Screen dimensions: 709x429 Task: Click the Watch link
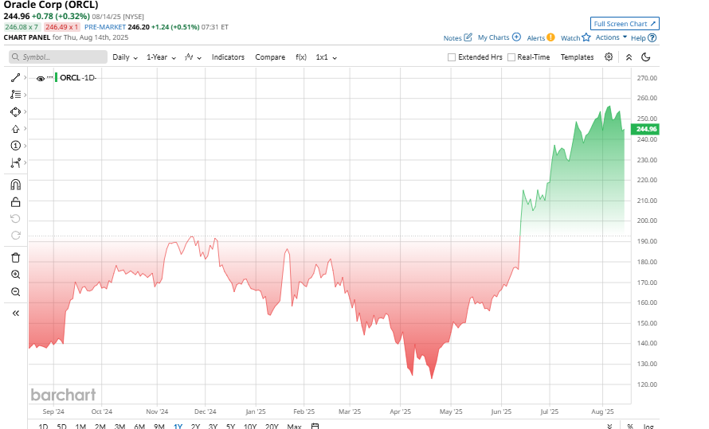pyautogui.click(x=570, y=38)
